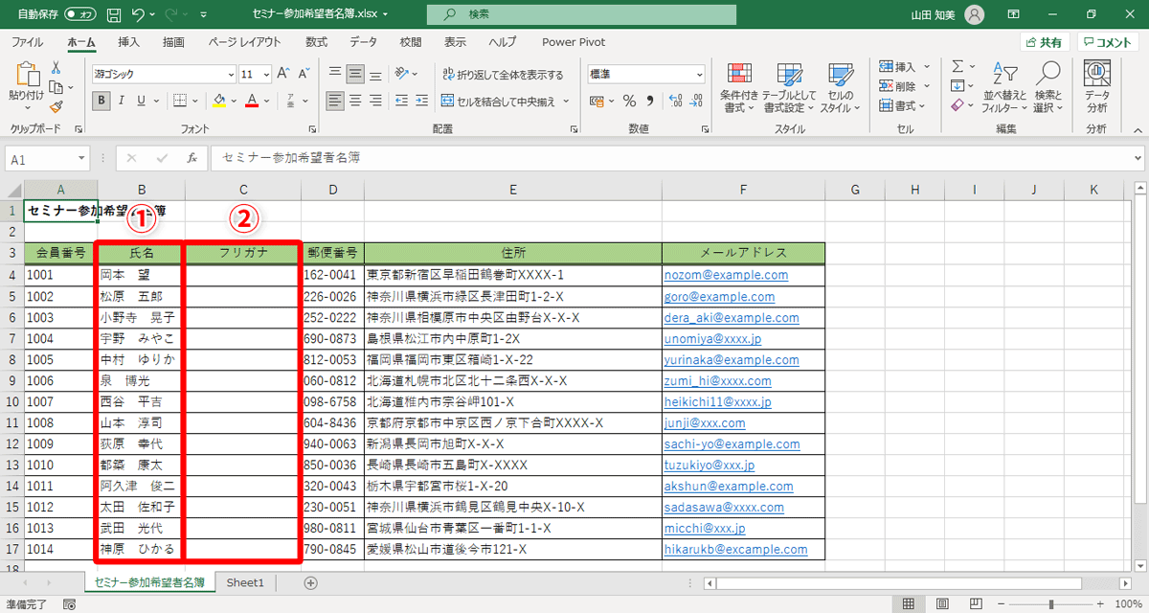Toggle Wrap Text (折り返して全体を表示する)
This screenshot has height=613, width=1149.
[503, 74]
